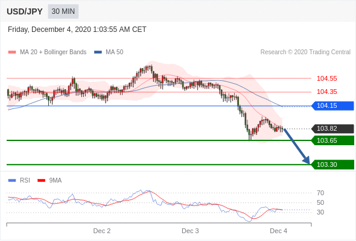Click the MA 50 blue legend swatch

point(98,52)
